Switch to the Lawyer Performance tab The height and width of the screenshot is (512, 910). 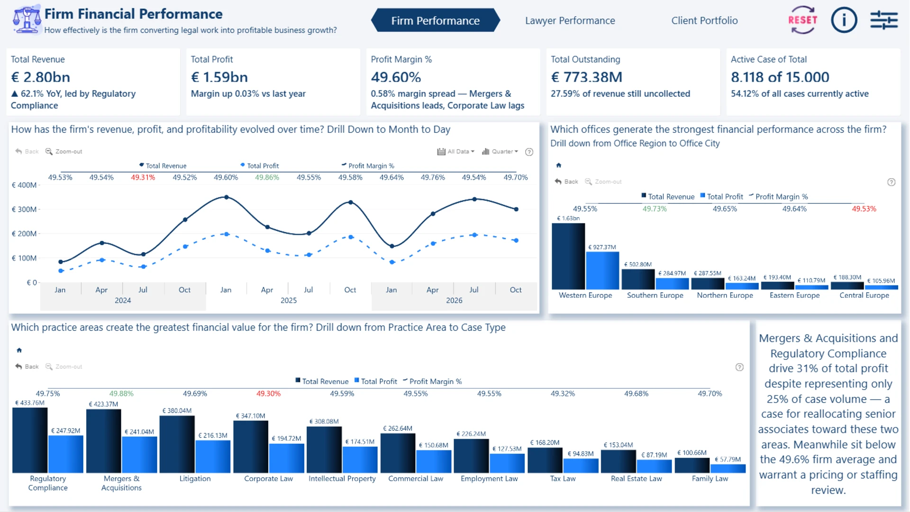pyautogui.click(x=570, y=20)
